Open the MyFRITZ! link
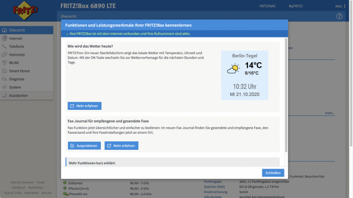This screenshot has height=198, width=353. tap(296, 6)
